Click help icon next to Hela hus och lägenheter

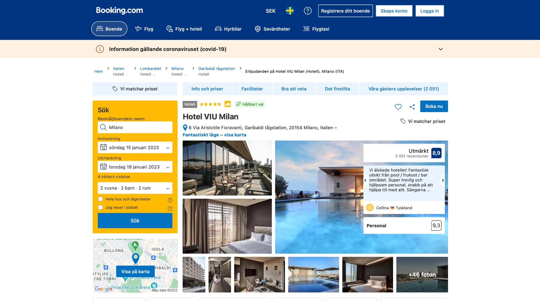coord(170,200)
